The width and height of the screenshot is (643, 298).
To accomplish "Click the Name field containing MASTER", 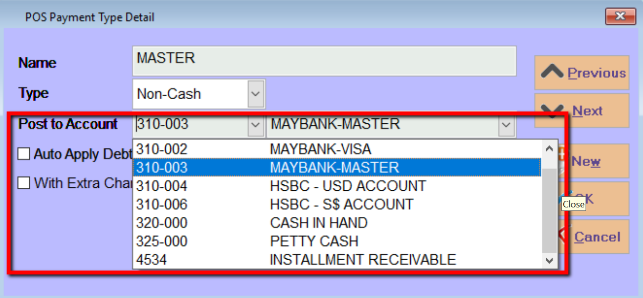I will (324, 61).
